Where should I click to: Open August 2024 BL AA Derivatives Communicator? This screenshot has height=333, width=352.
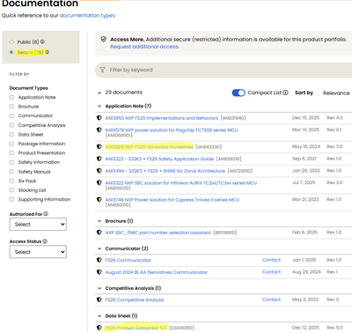157,272
